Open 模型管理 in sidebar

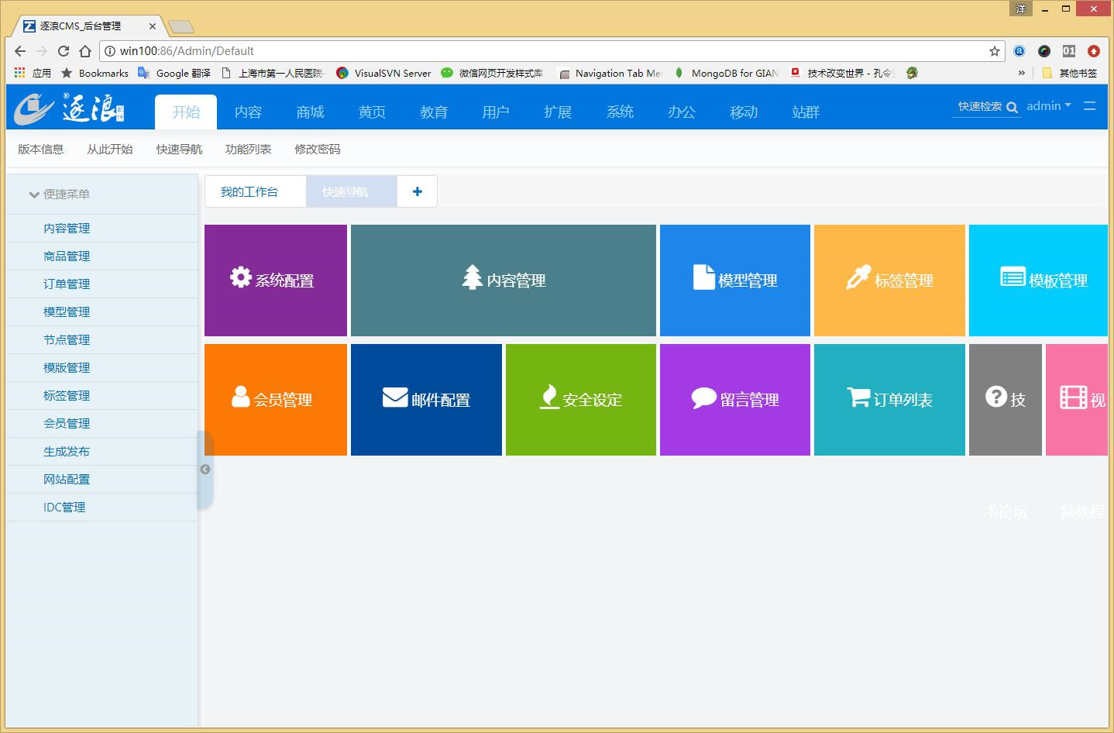pyautogui.click(x=101, y=312)
